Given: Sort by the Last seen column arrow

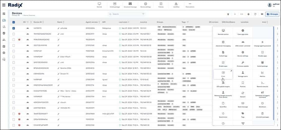Looking at the screenshot, I should click(x=129, y=22).
